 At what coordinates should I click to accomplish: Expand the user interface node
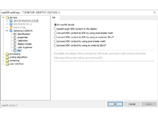(x=3, y=64)
